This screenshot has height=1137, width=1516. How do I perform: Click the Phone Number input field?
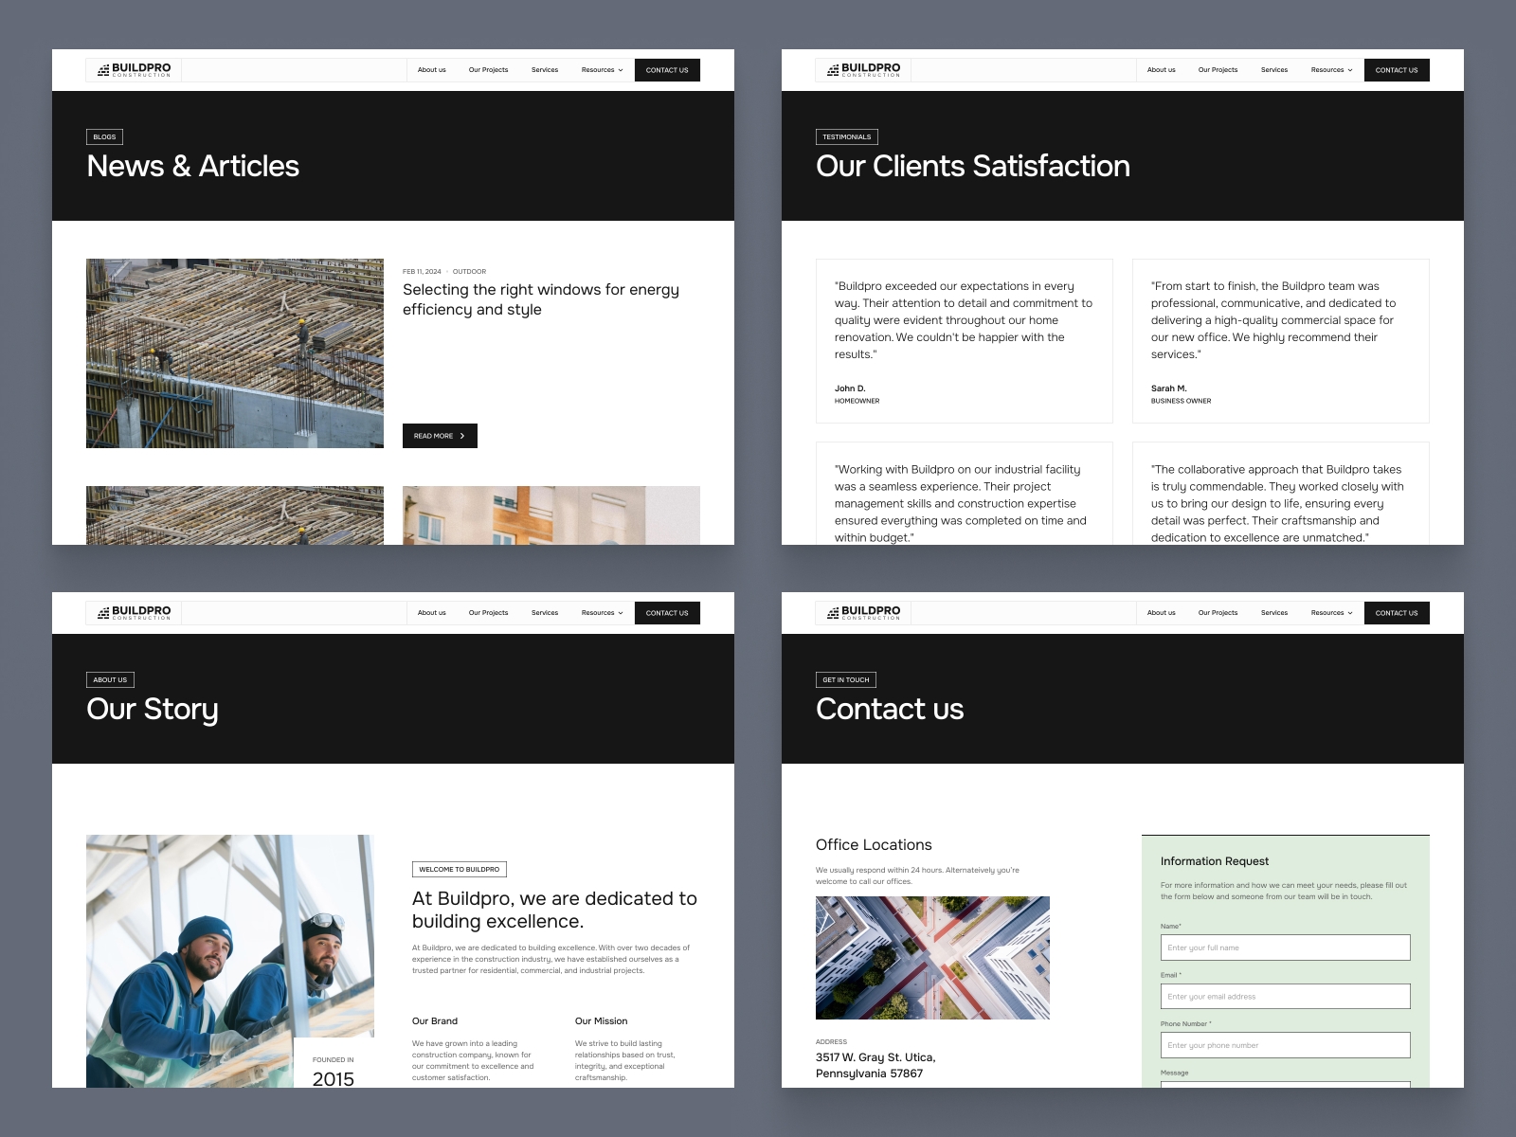click(x=1286, y=1045)
